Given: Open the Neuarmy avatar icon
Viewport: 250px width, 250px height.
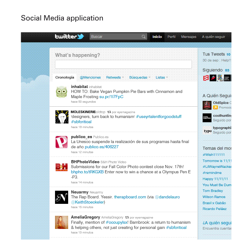Looking at the screenshot, I should coord(61,197).
